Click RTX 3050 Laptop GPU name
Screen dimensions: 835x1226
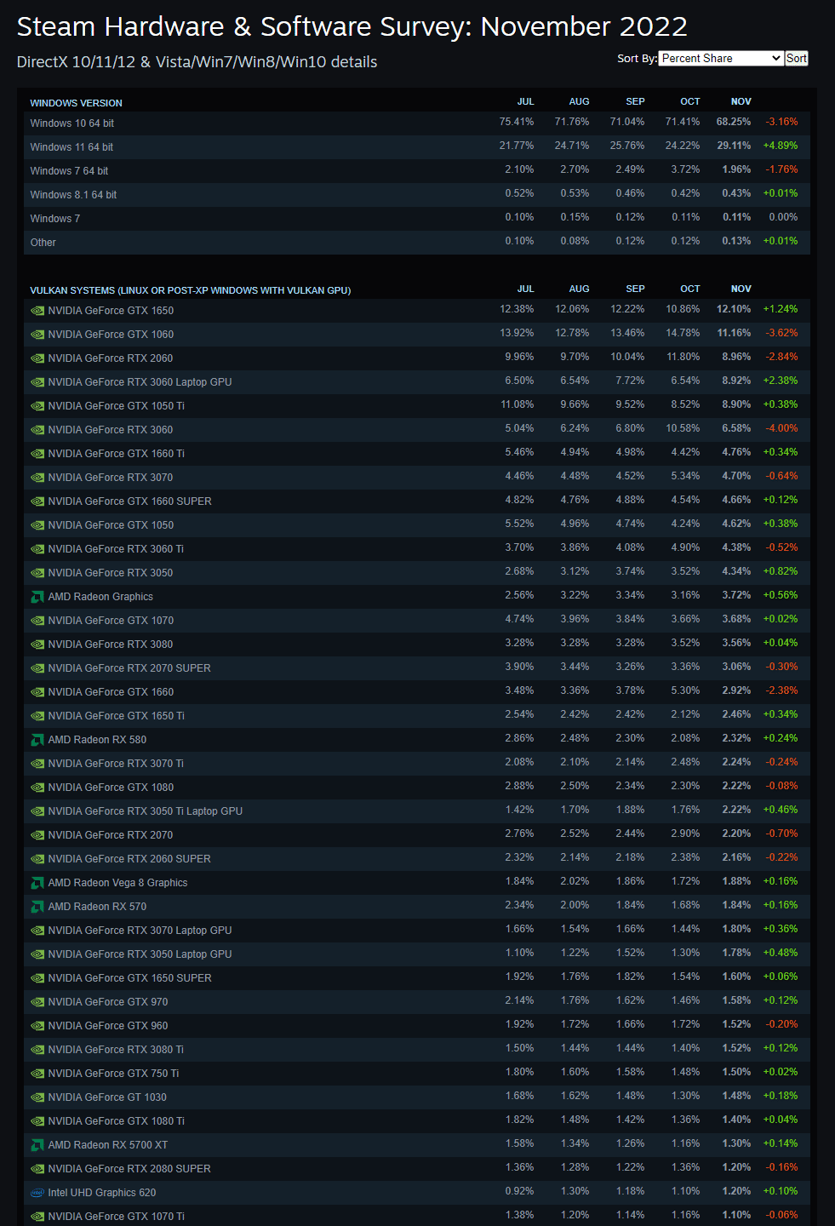[x=140, y=954]
